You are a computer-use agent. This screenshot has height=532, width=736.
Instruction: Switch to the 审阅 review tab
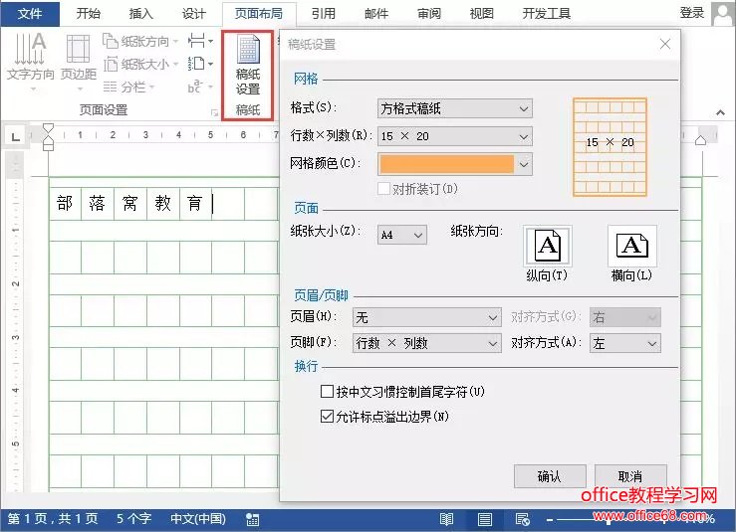pyautogui.click(x=429, y=14)
